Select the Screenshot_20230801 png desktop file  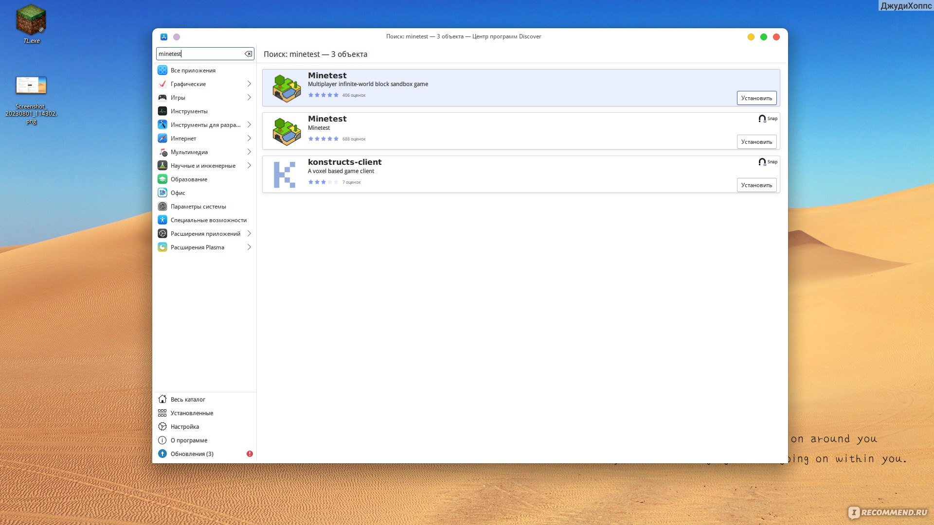click(31, 100)
